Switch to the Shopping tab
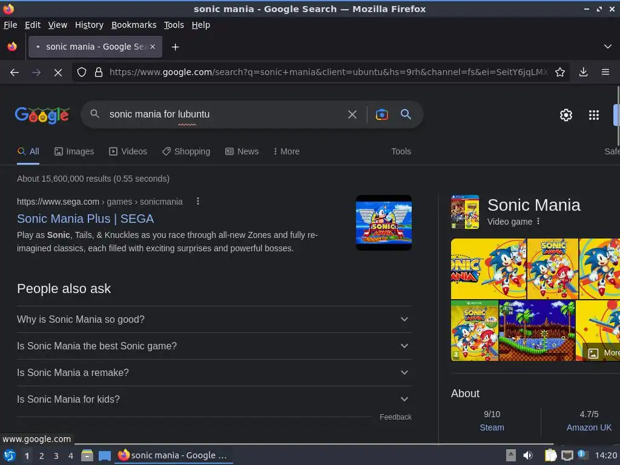This screenshot has height=465, width=620. click(186, 151)
